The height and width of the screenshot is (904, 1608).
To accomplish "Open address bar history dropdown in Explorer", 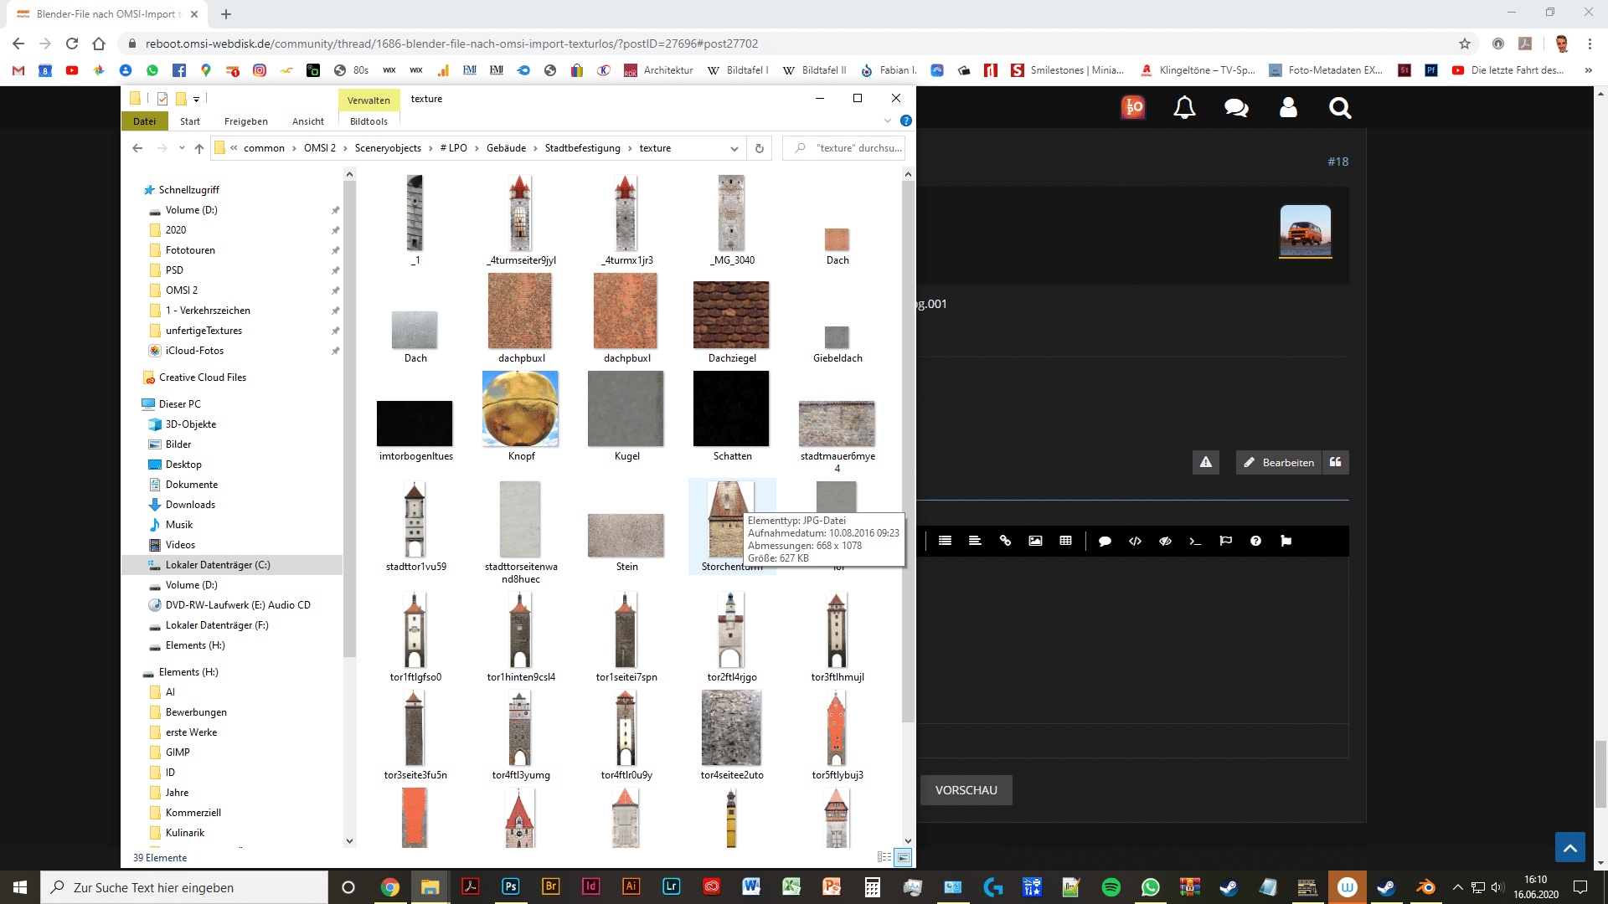I will (x=734, y=148).
